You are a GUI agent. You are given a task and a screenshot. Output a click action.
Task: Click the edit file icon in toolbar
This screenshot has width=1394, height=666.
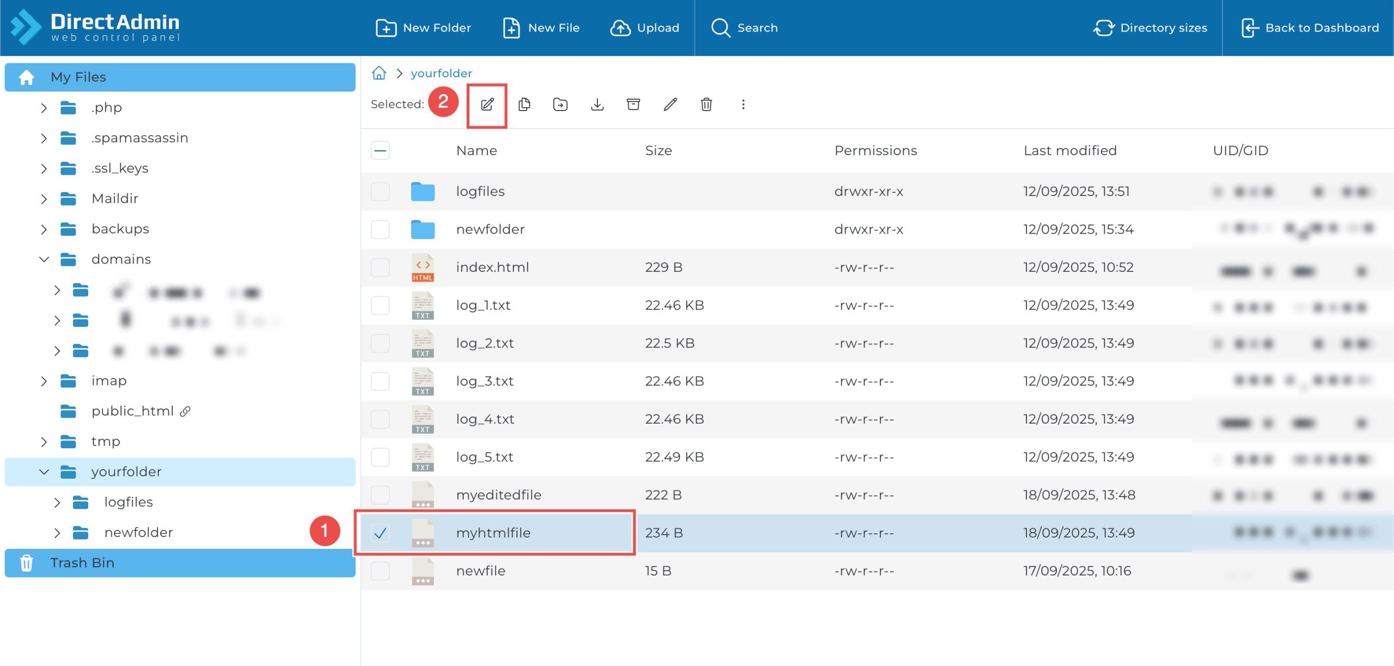click(487, 105)
